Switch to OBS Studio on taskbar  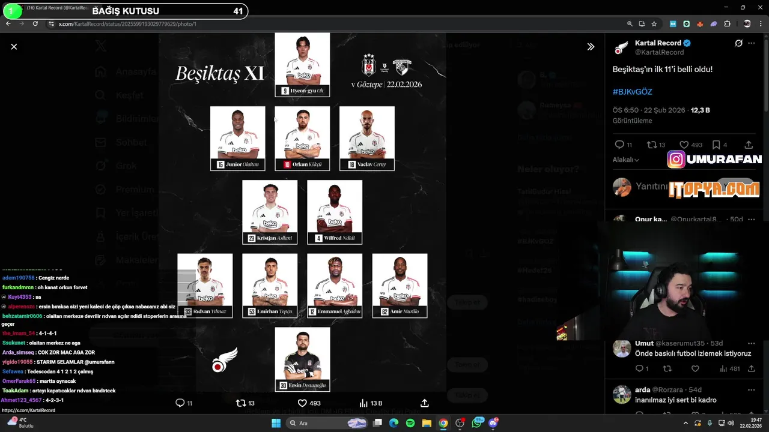pyautogui.click(x=460, y=423)
